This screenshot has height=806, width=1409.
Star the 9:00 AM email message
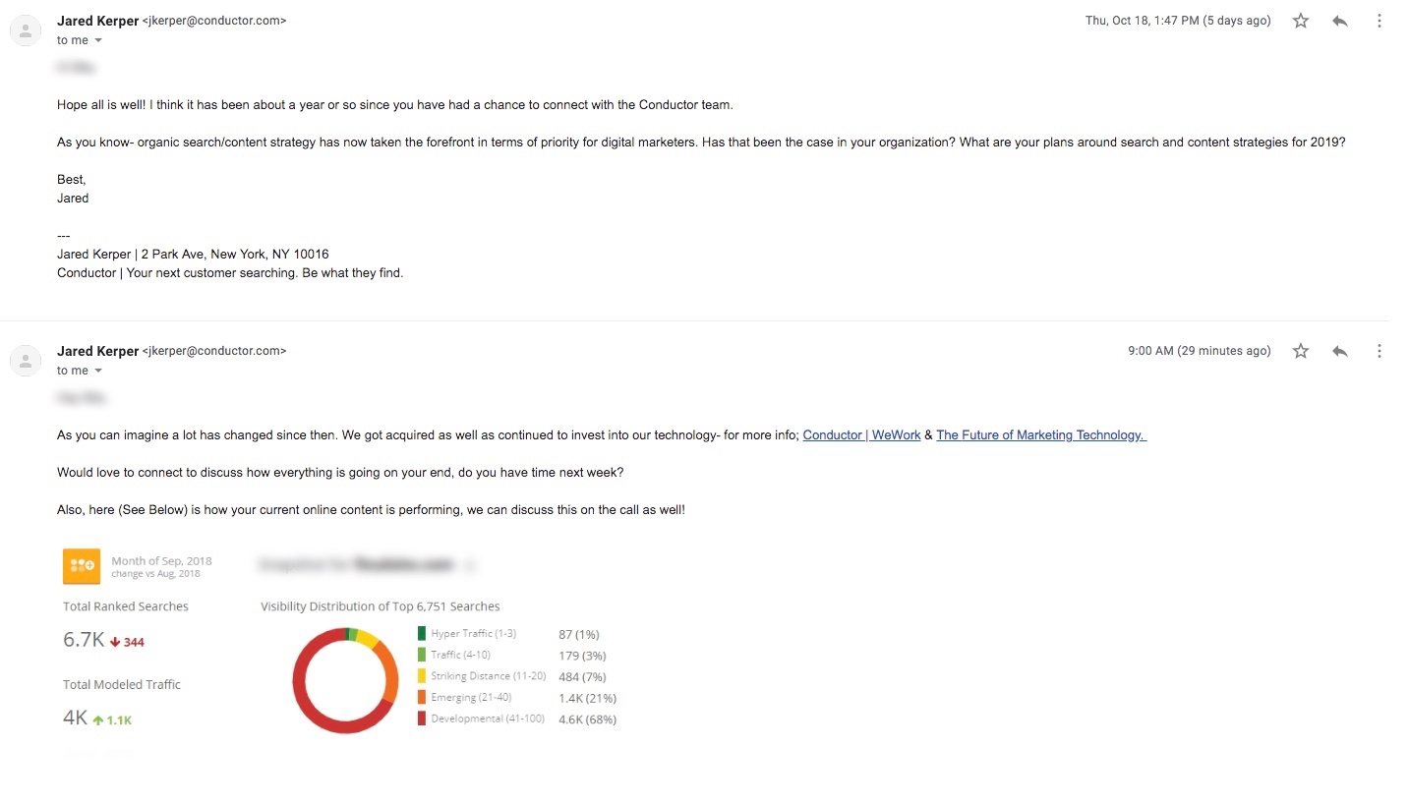click(x=1301, y=351)
